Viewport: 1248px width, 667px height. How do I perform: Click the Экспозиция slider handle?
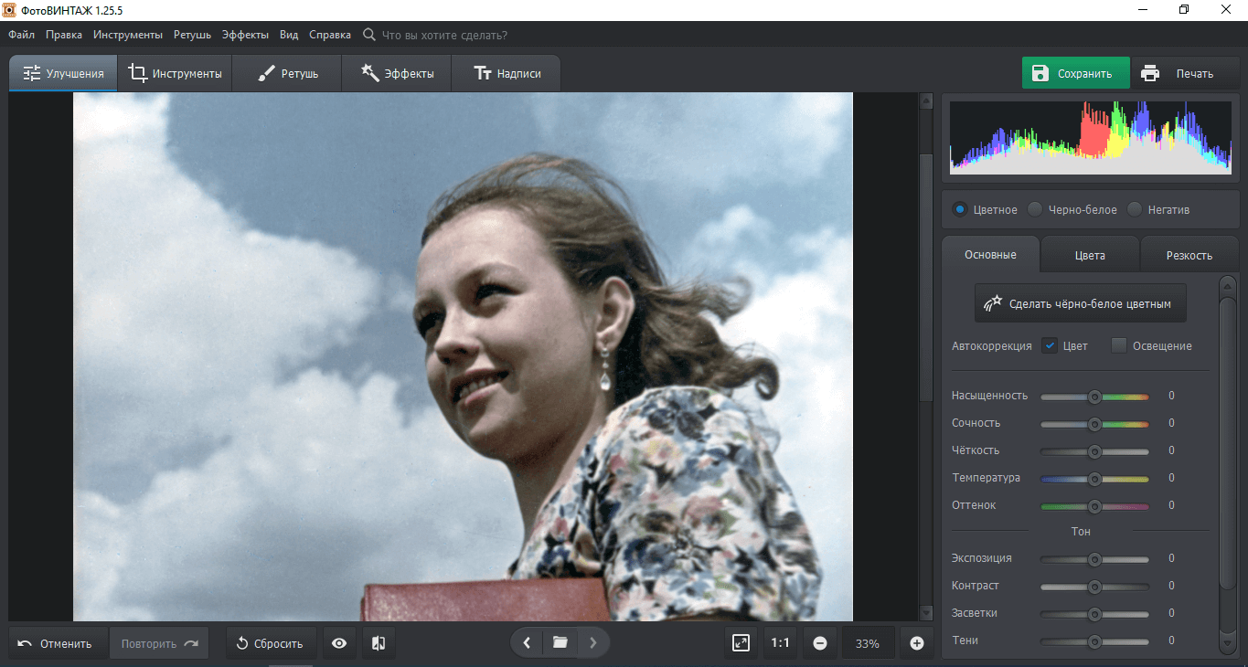click(x=1094, y=559)
